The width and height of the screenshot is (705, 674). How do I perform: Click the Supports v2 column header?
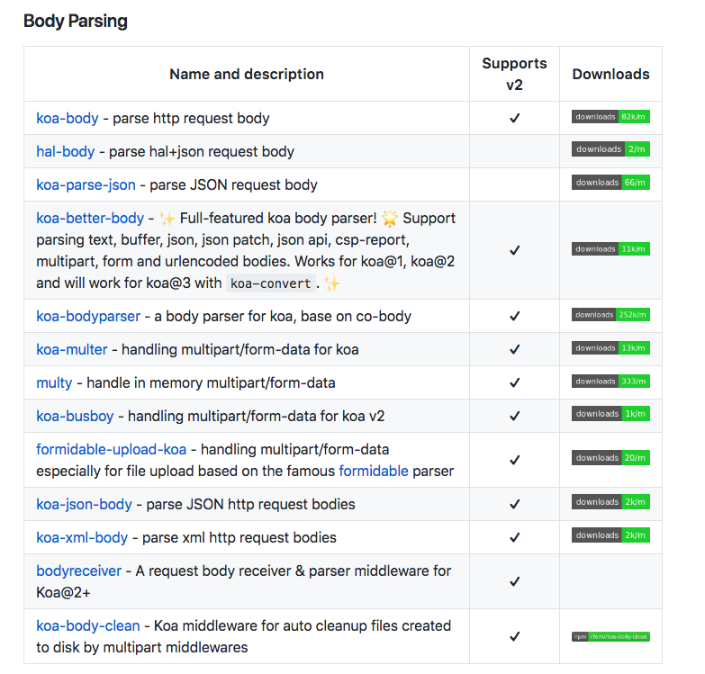[514, 74]
